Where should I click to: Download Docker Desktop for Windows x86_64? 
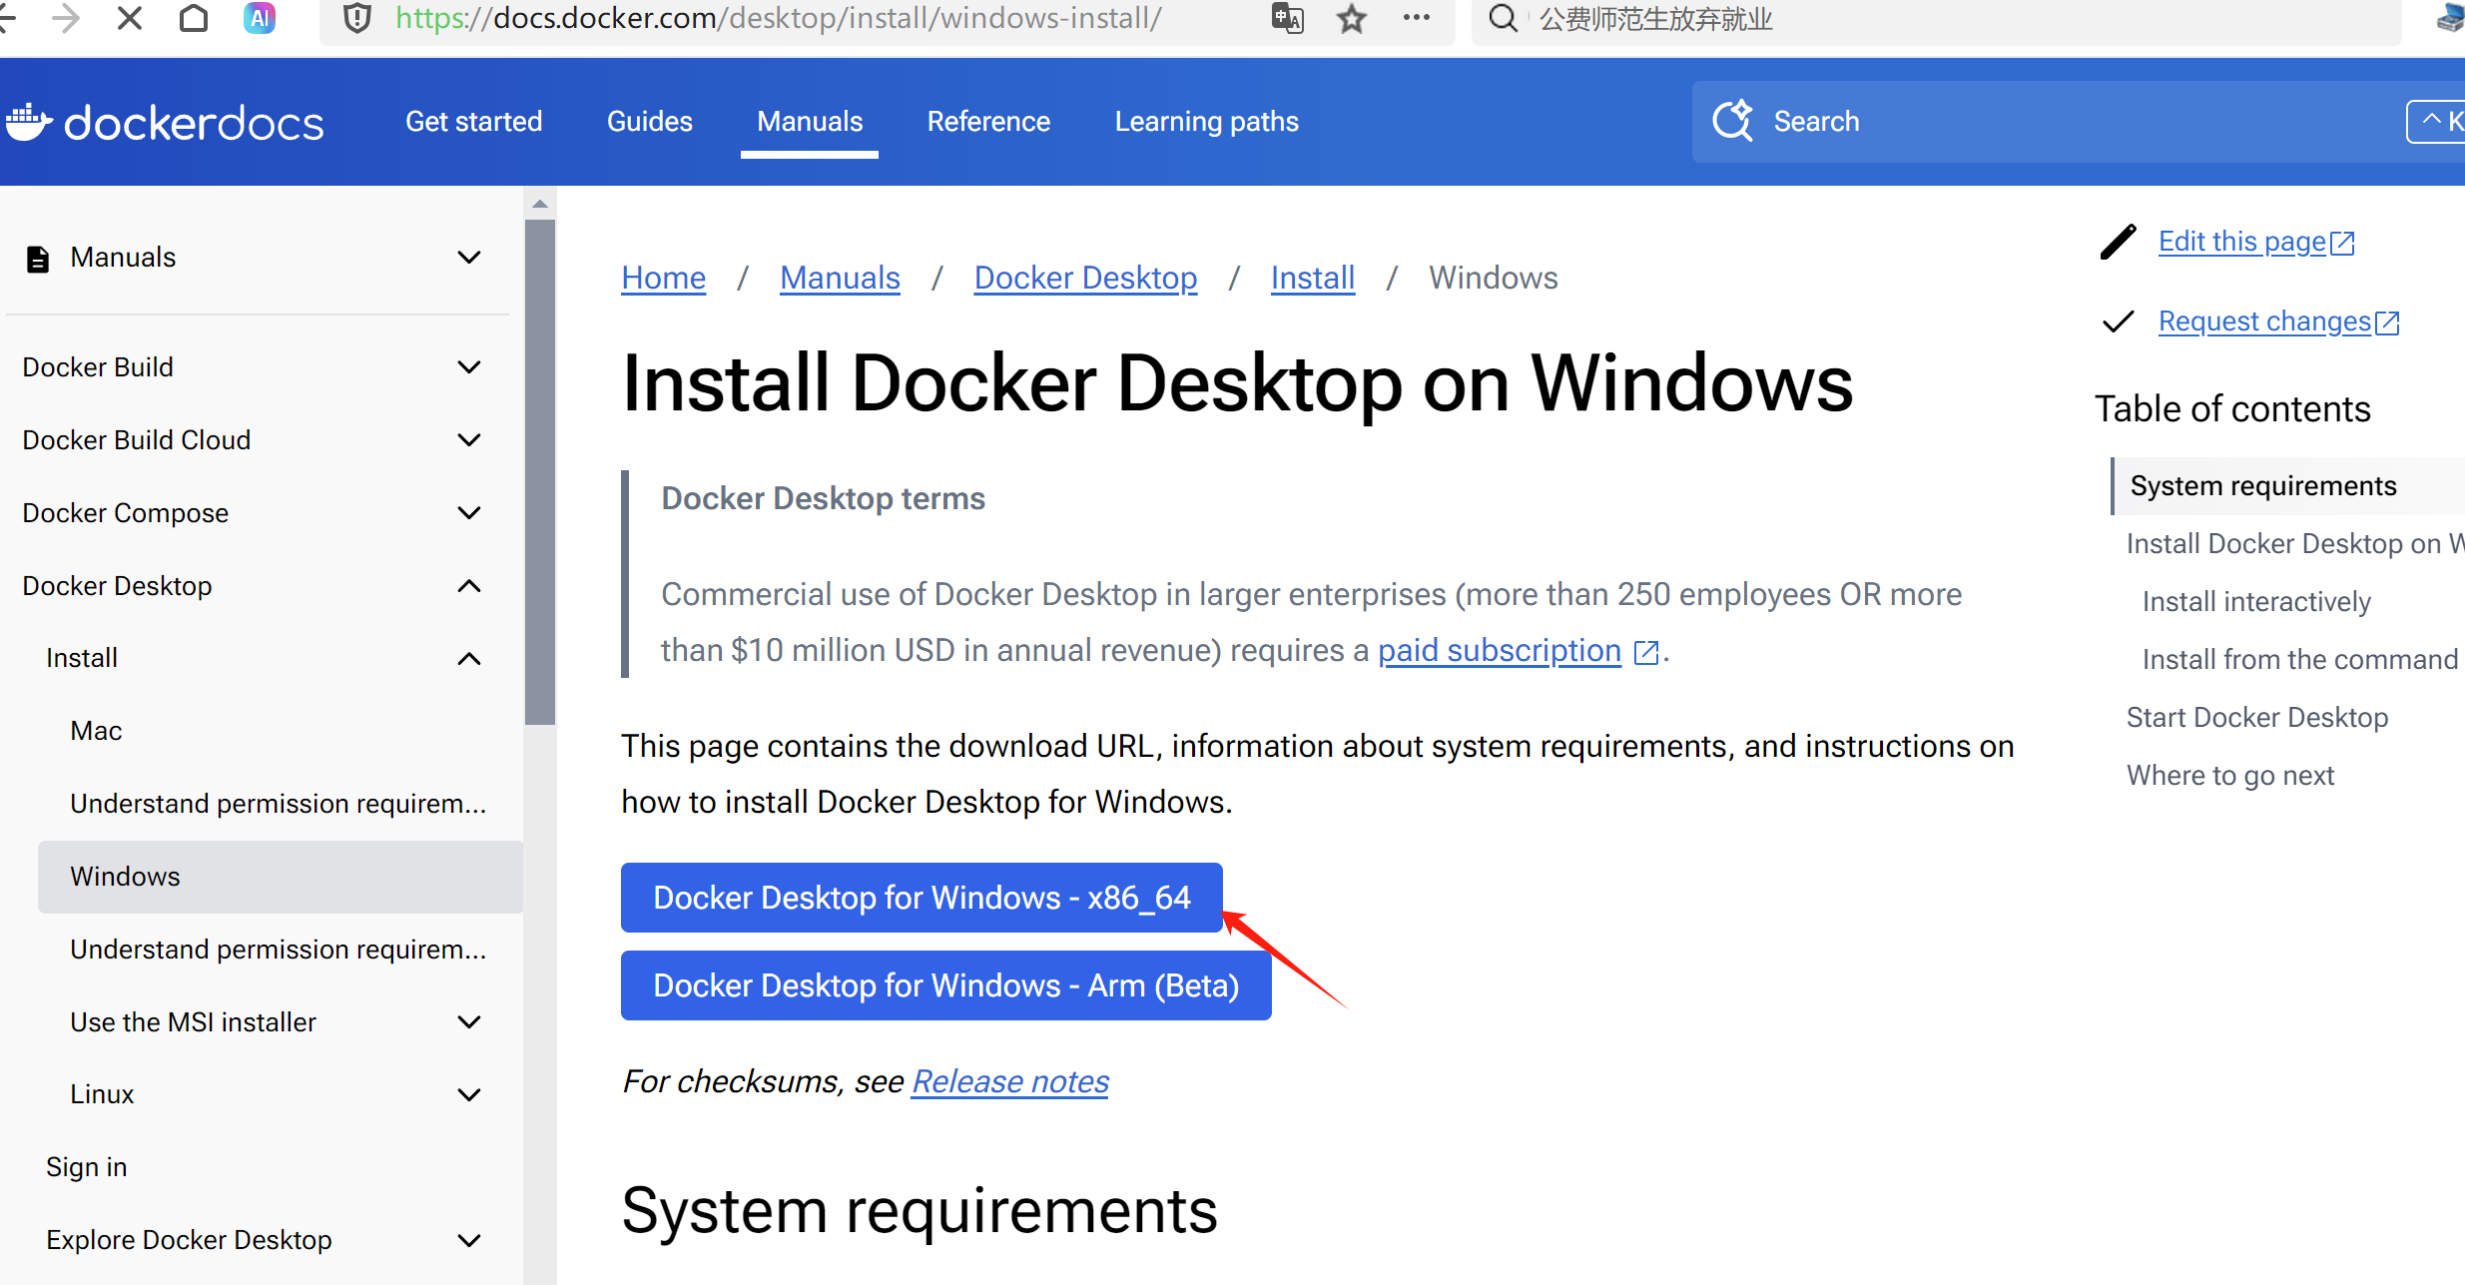coord(921,898)
